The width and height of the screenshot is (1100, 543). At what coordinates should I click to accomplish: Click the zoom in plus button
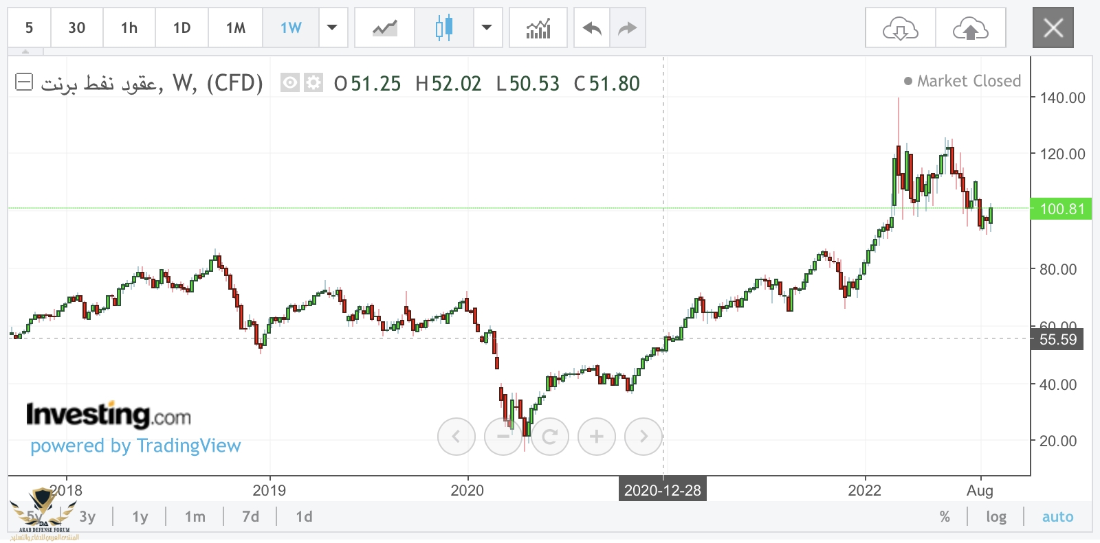[x=597, y=436]
